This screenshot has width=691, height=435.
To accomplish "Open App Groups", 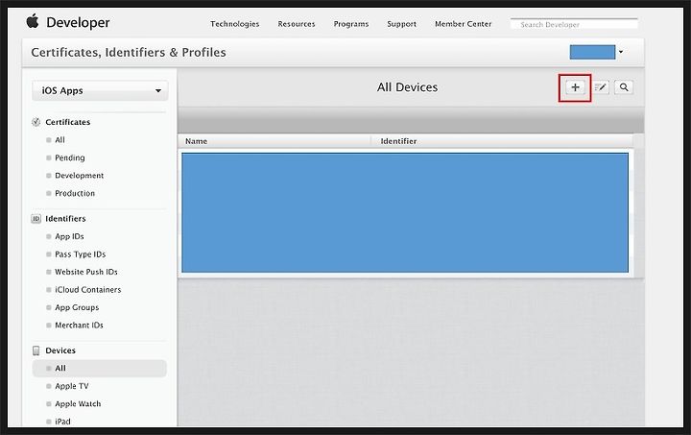I will 77,307.
